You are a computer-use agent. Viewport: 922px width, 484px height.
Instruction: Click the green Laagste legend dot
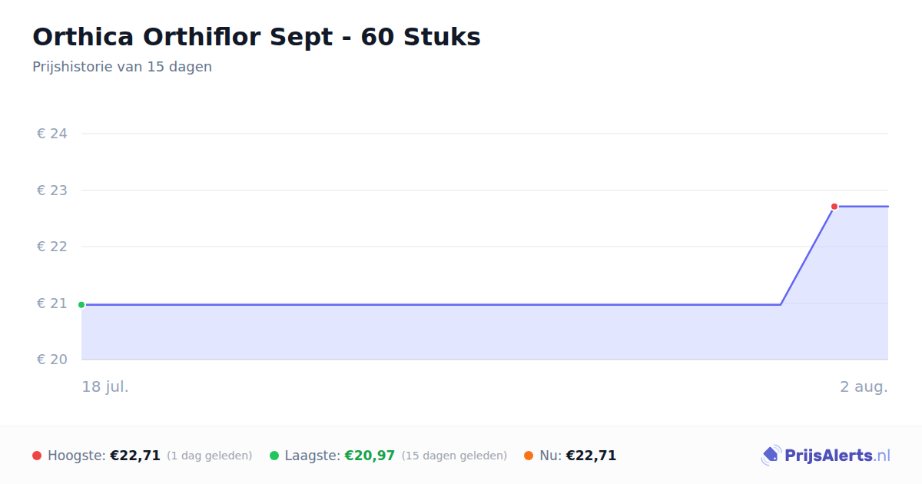(274, 456)
